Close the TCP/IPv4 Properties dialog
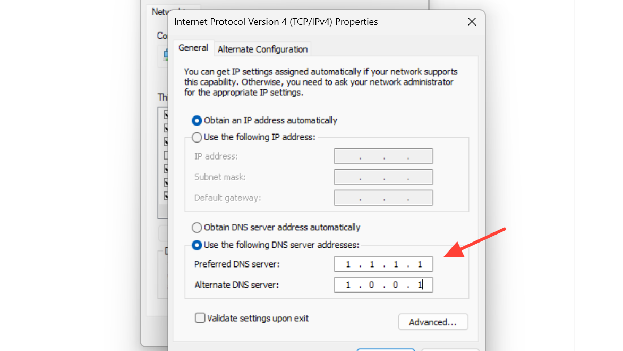Image resolution: width=623 pixels, height=351 pixels. 472,22
